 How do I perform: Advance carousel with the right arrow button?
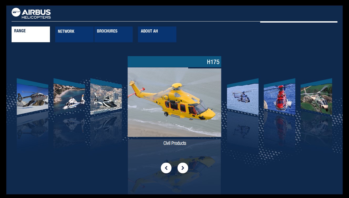pyautogui.click(x=183, y=168)
